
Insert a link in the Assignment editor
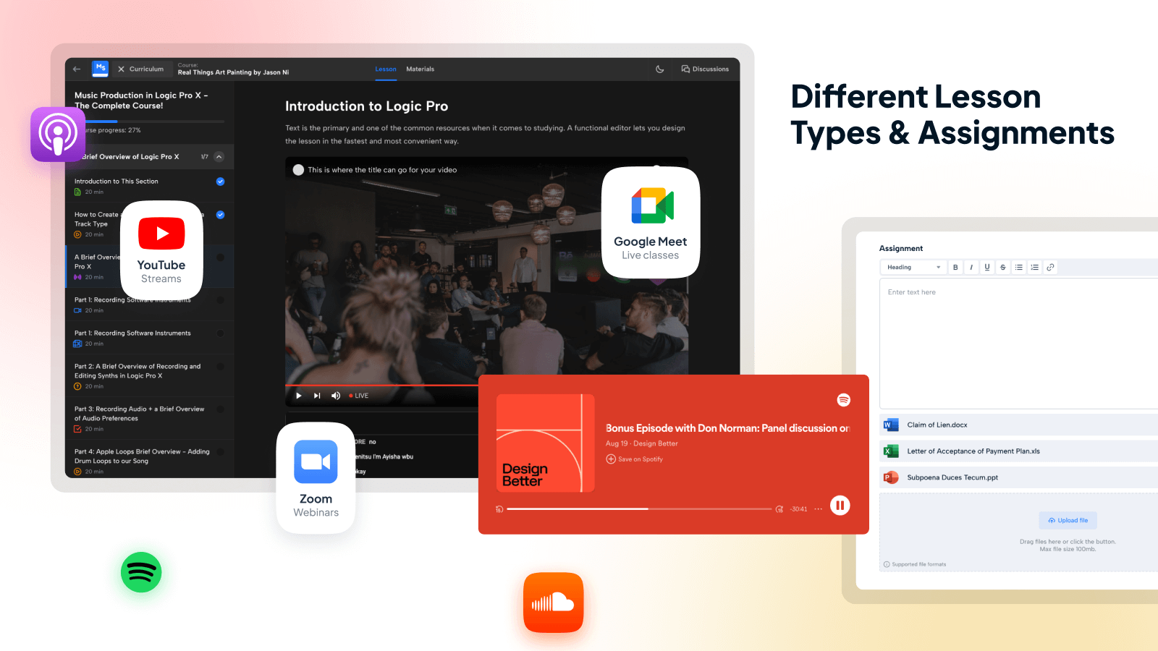(x=1051, y=268)
